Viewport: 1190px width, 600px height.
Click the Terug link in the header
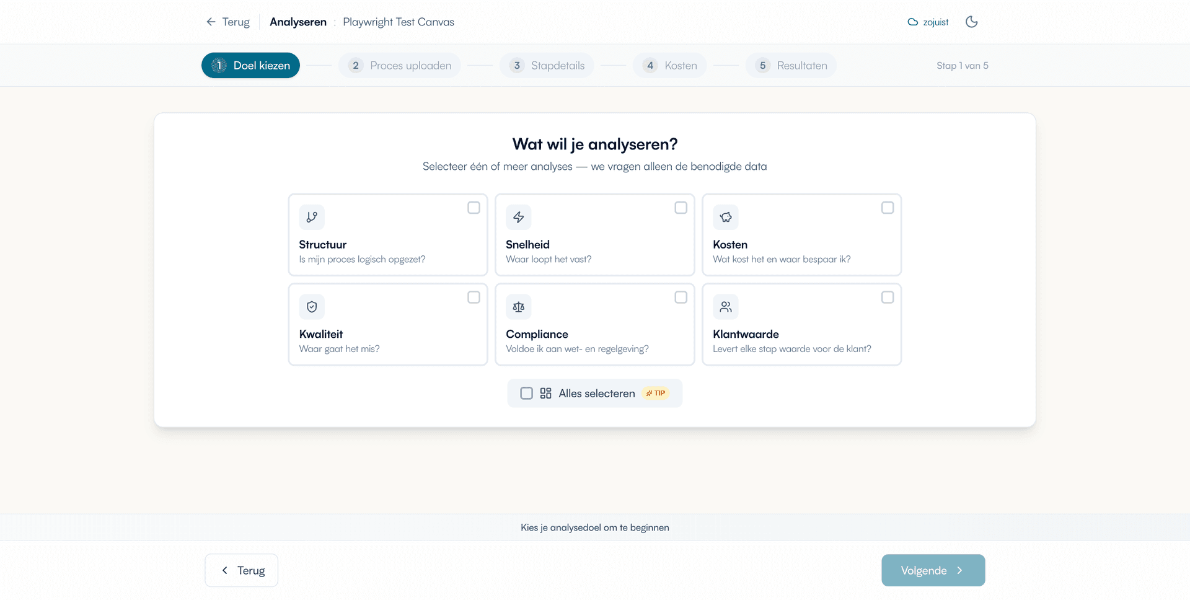[228, 22]
